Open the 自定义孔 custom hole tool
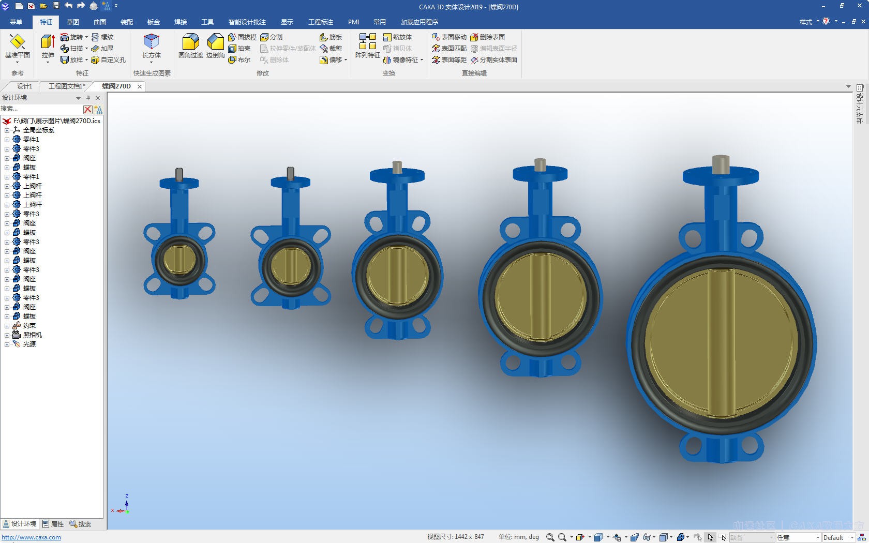 coord(108,60)
